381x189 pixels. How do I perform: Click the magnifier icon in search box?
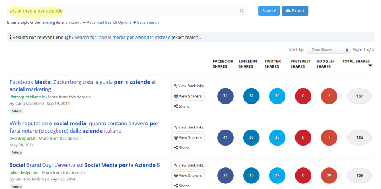coord(242,11)
